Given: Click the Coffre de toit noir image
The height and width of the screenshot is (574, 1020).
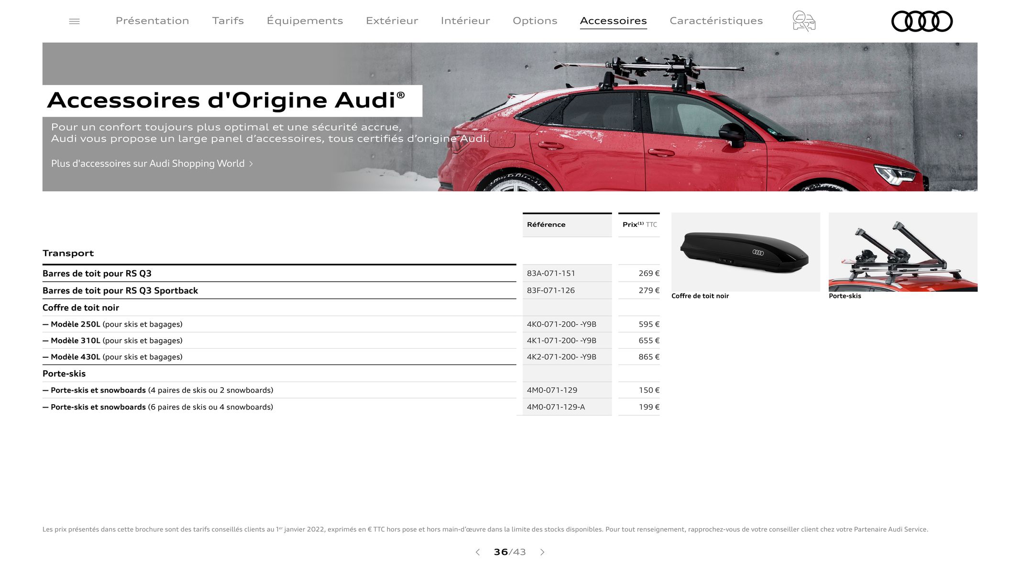Looking at the screenshot, I should pos(746,252).
